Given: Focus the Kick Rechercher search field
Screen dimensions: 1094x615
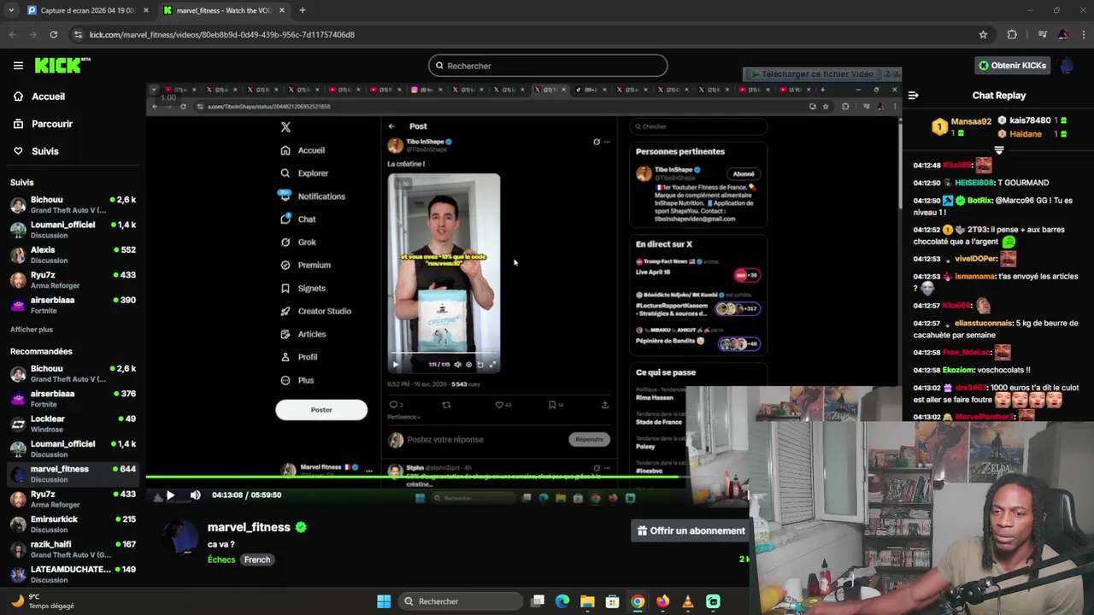Looking at the screenshot, I should coord(548,66).
